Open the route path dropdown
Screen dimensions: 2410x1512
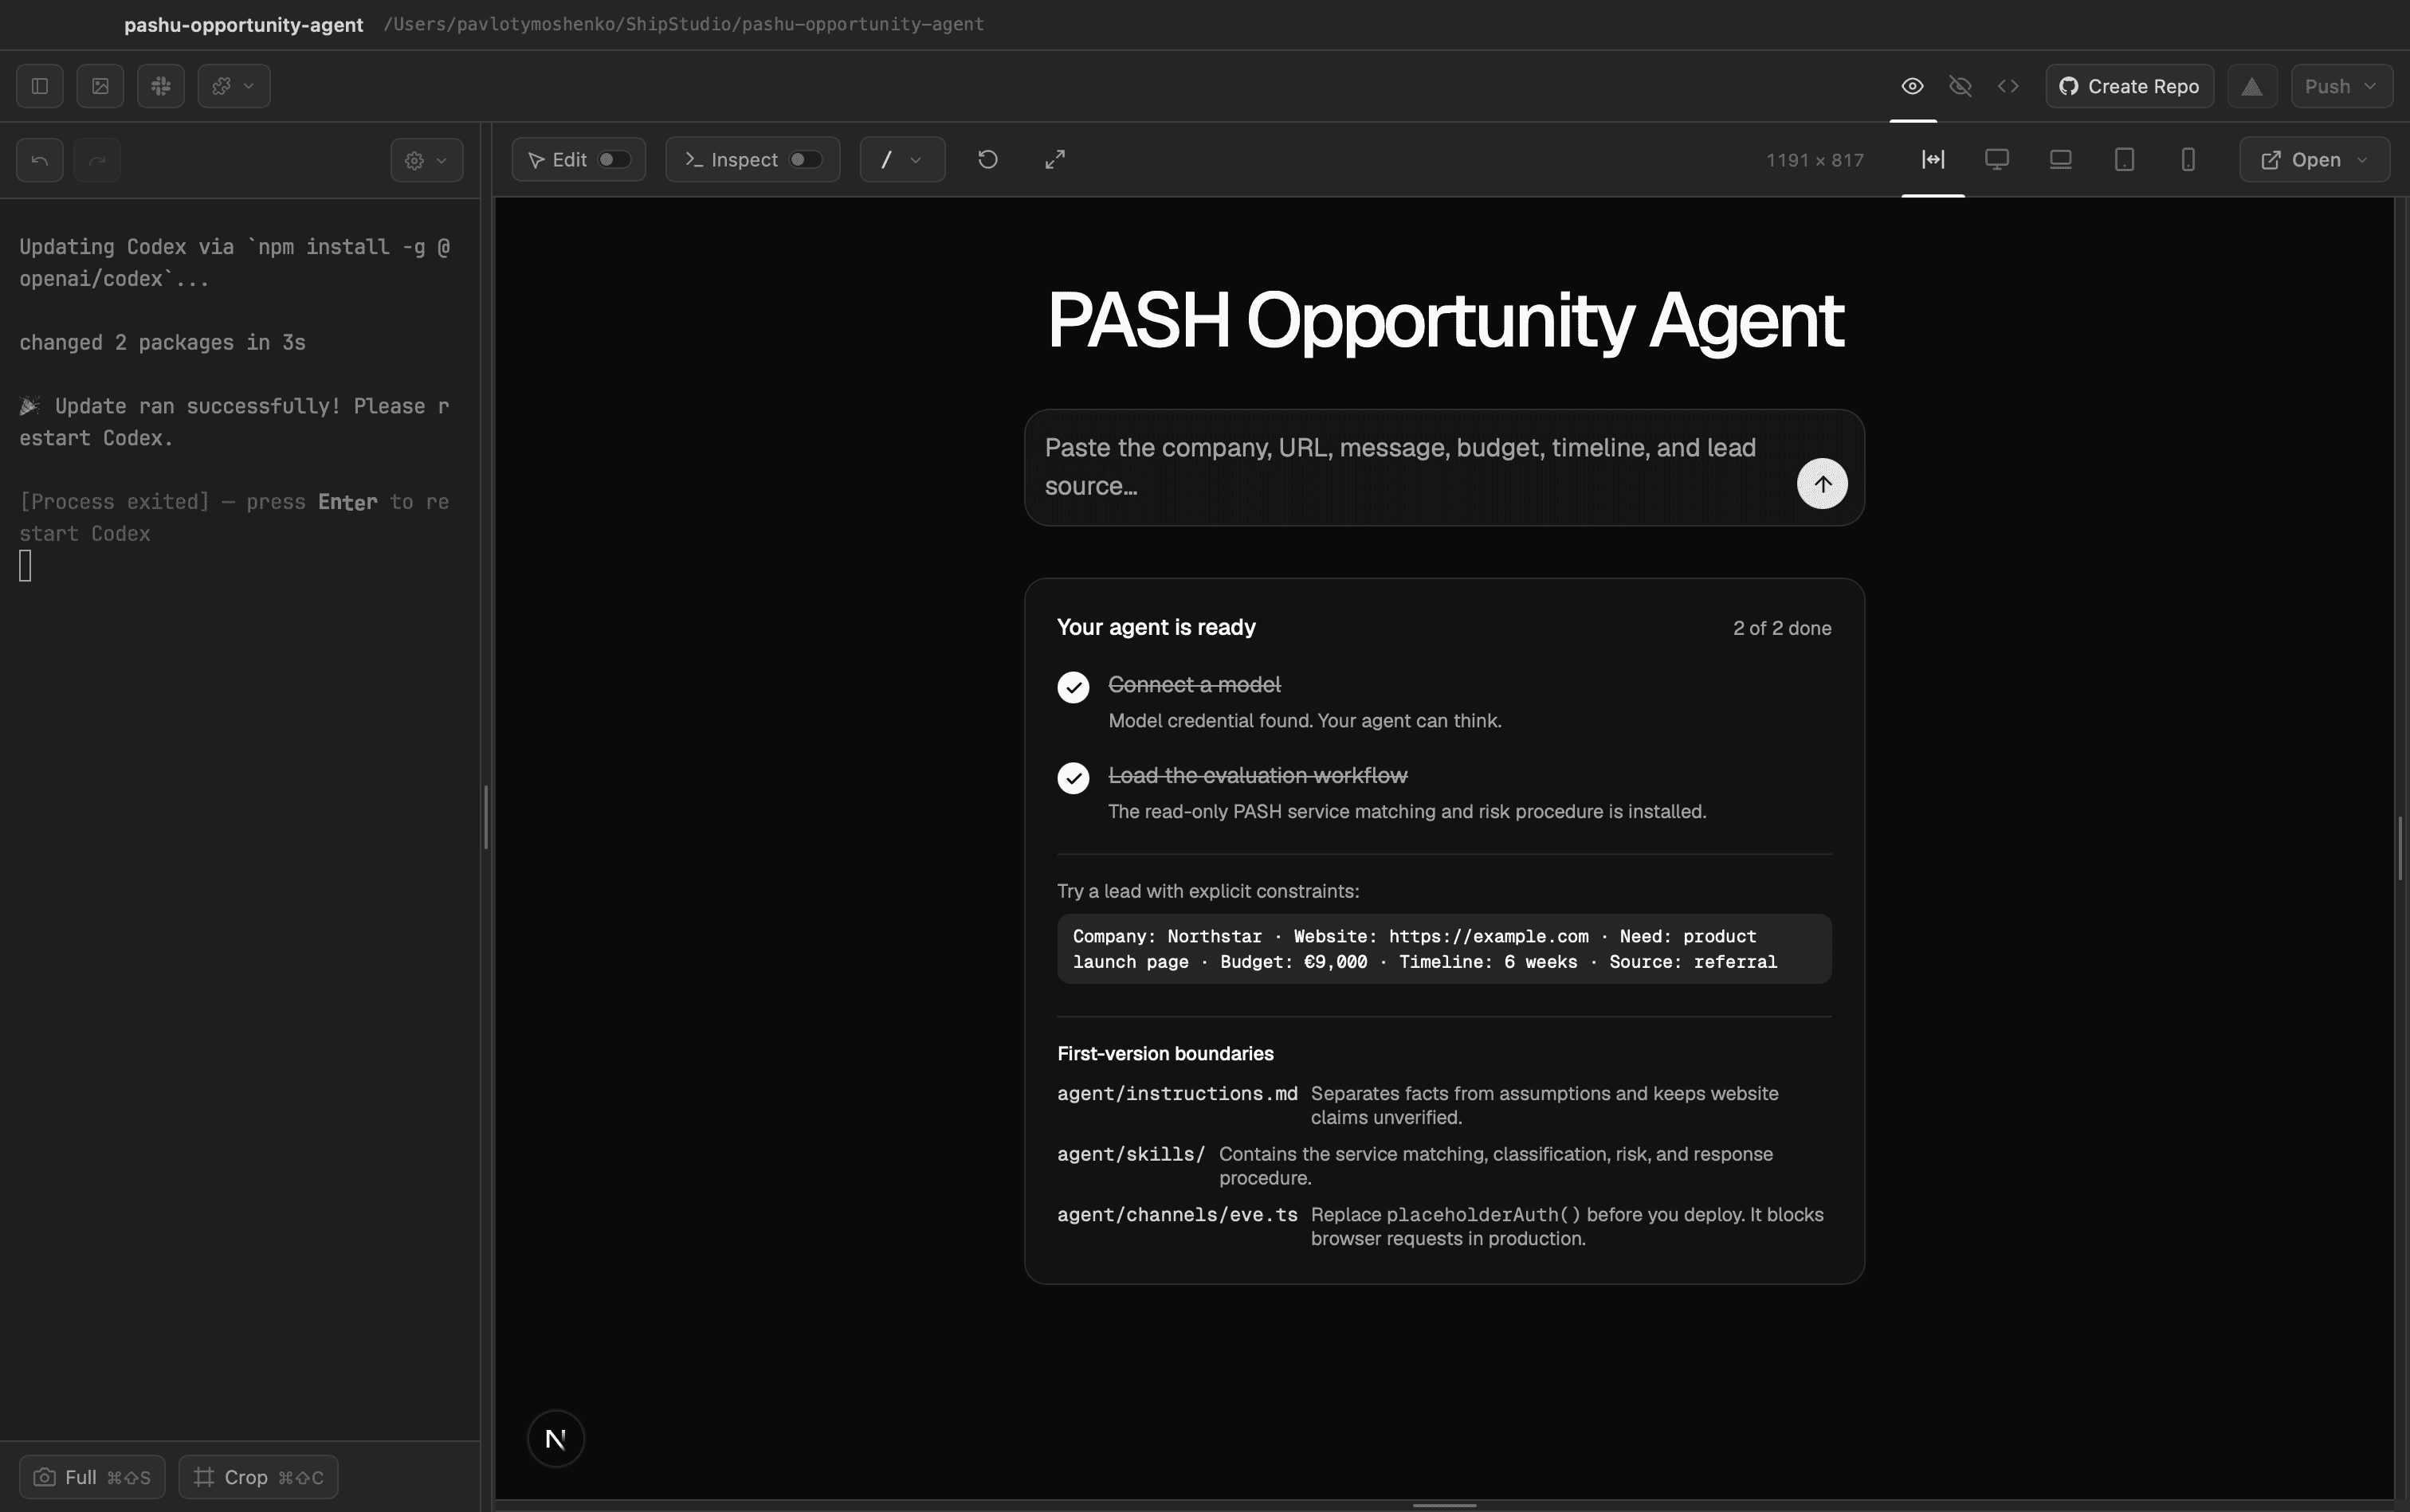pos(902,160)
